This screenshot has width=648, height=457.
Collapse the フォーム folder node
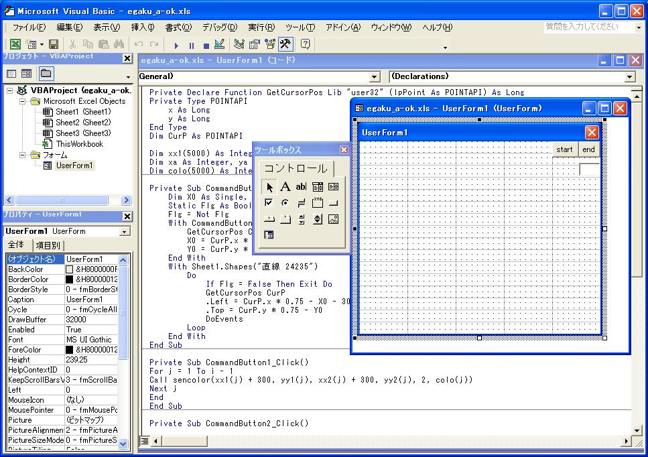pos(22,155)
